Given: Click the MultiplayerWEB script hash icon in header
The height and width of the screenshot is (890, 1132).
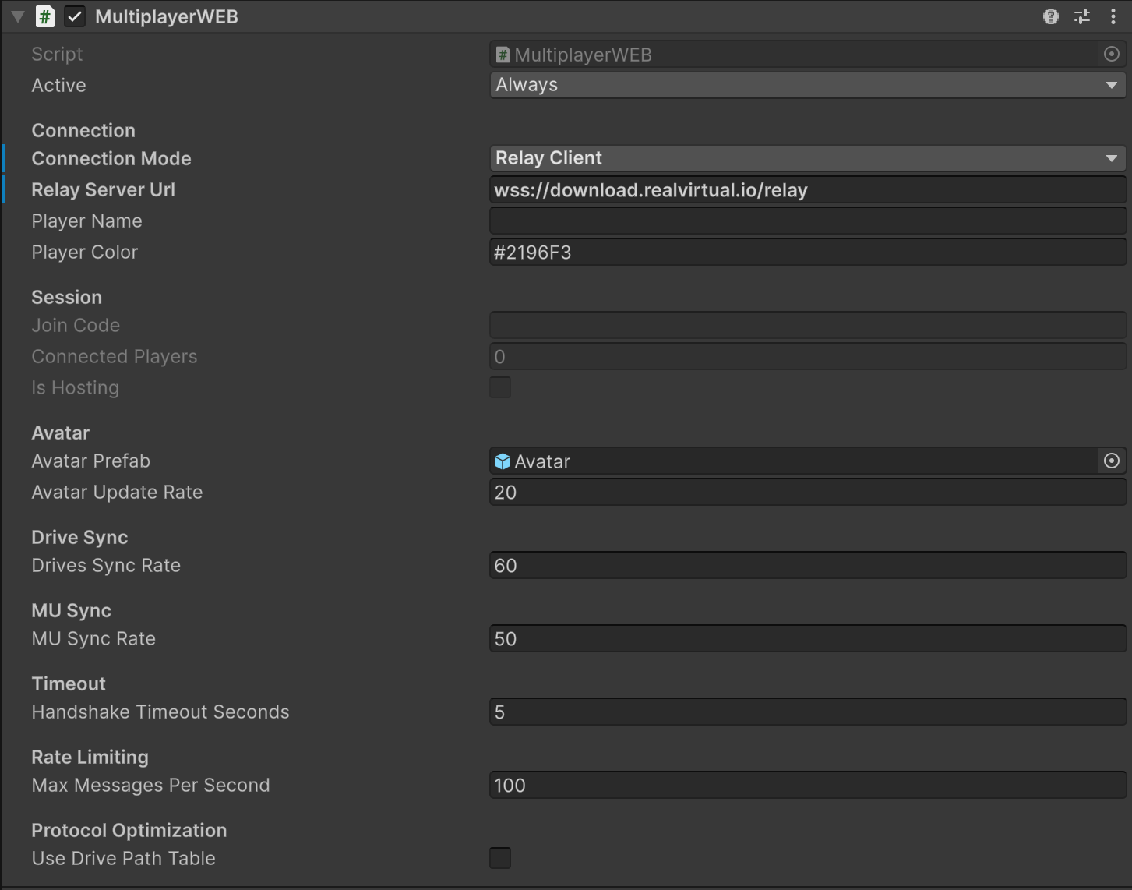Looking at the screenshot, I should pos(45,16).
